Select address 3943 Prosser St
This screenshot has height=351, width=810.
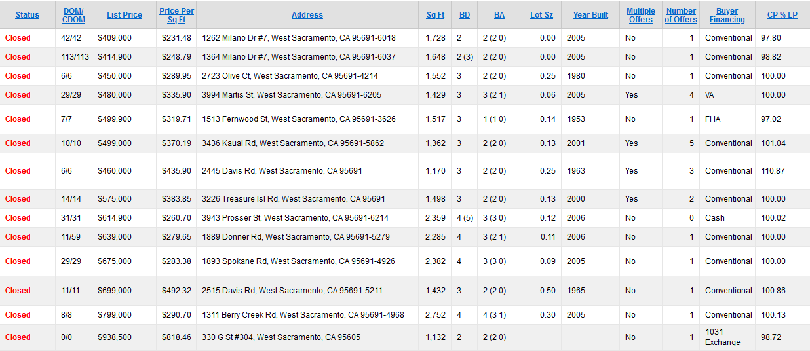[296, 218]
